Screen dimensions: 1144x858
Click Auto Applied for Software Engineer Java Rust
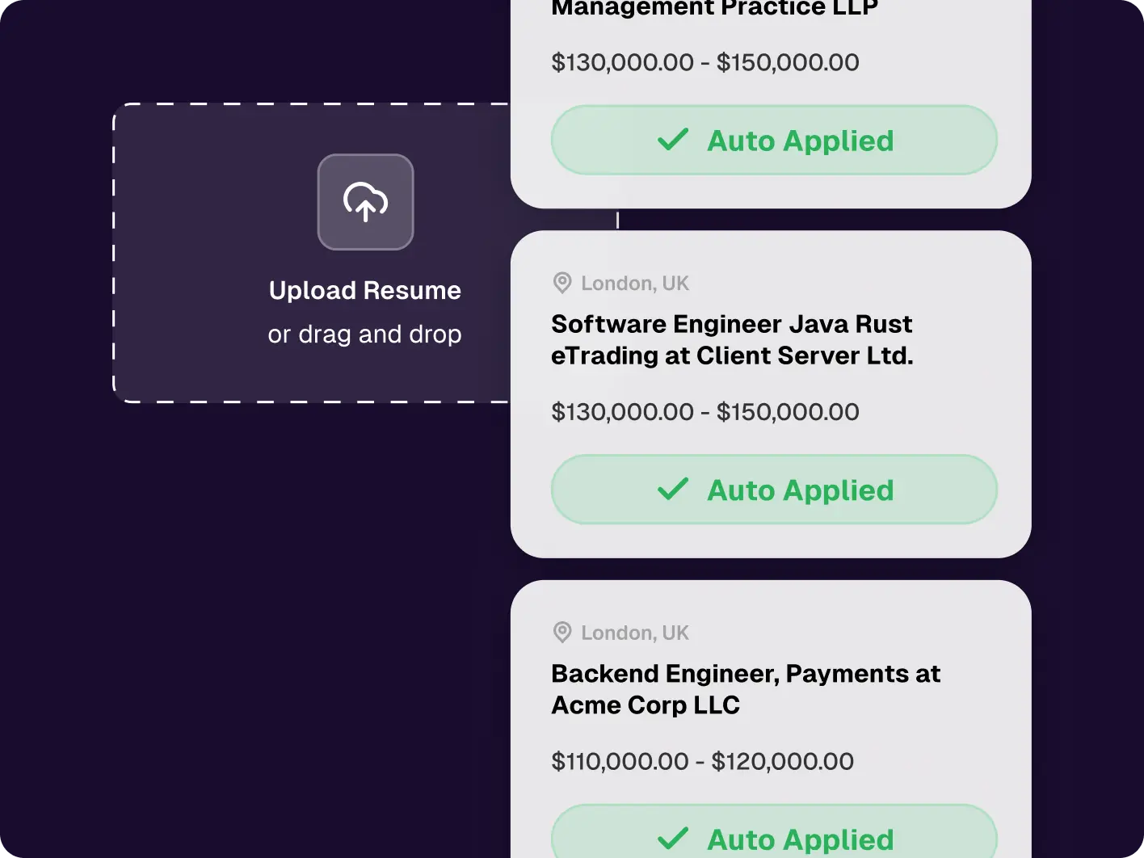pos(774,490)
